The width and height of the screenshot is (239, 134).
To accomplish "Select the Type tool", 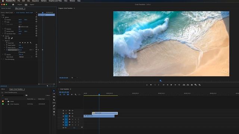I will pyautogui.click(x=54, y=115).
